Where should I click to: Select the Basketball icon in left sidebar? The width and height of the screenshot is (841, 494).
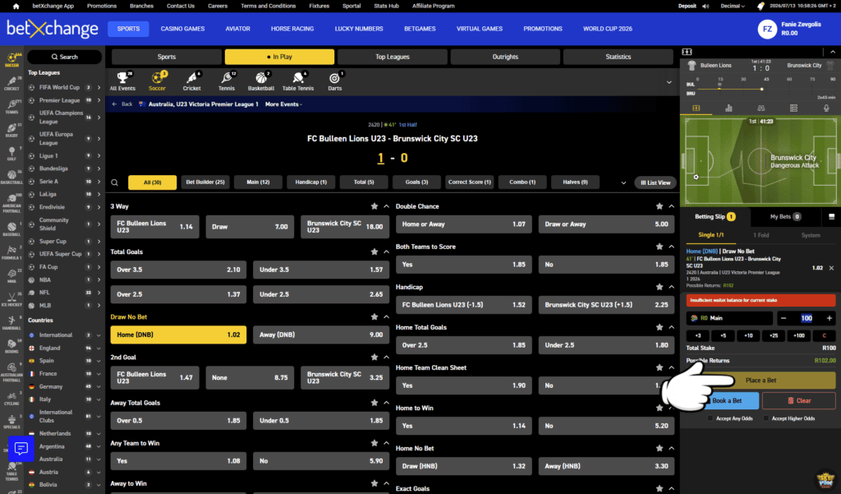coord(11,178)
